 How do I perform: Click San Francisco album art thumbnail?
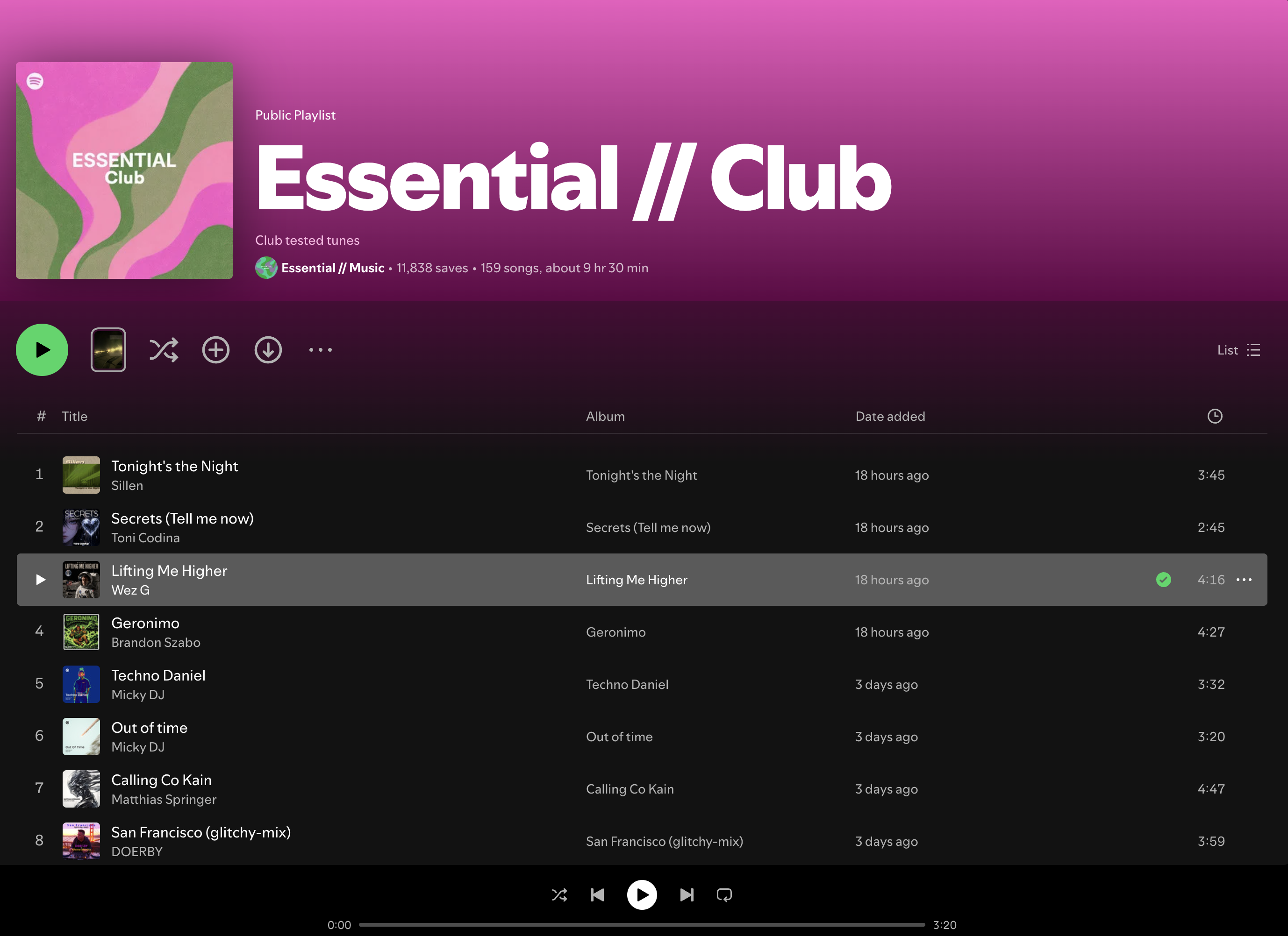point(81,841)
